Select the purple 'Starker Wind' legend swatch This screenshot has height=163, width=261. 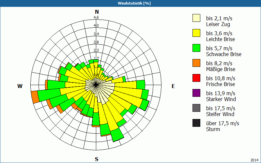[x=196, y=93]
